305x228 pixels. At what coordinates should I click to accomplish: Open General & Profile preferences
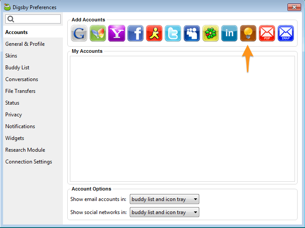tap(25, 44)
